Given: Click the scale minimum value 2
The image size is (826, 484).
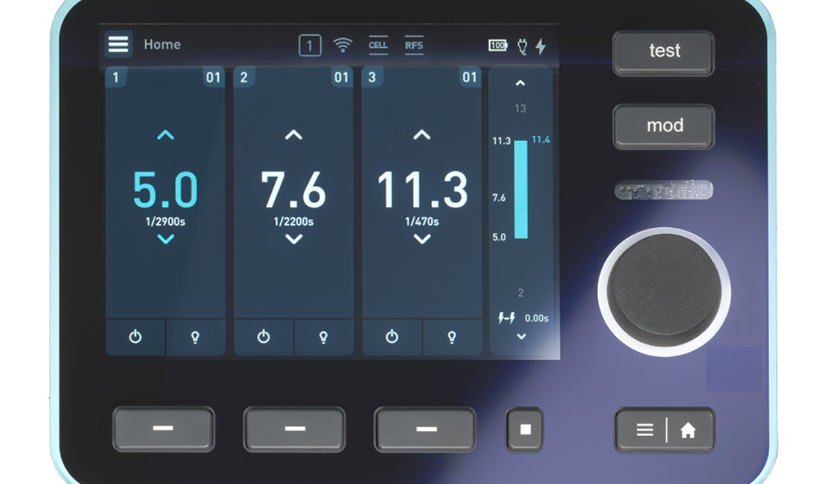Looking at the screenshot, I should pos(521,293).
